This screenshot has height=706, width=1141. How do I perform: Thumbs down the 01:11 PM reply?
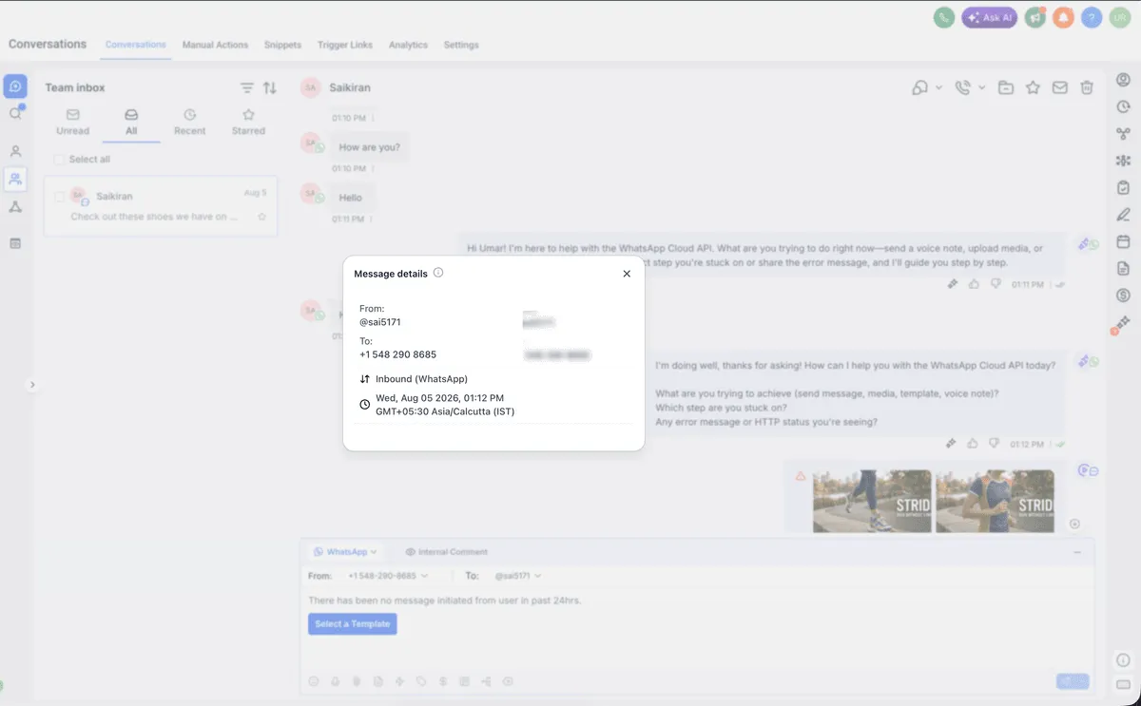[995, 284]
